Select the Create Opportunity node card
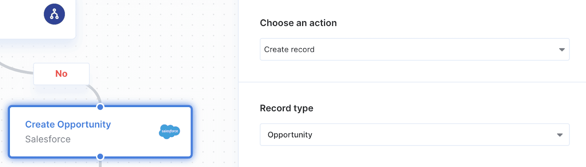 point(128,146)
